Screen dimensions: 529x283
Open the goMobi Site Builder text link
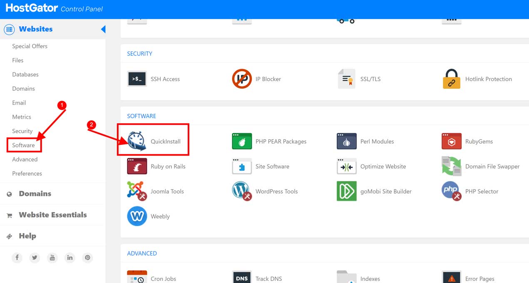[386, 191]
